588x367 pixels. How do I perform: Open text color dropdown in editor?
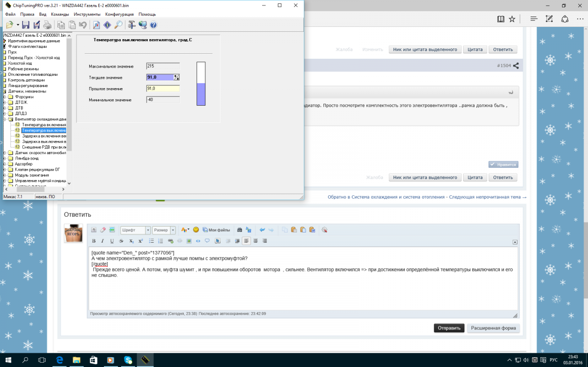tap(185, 229)
